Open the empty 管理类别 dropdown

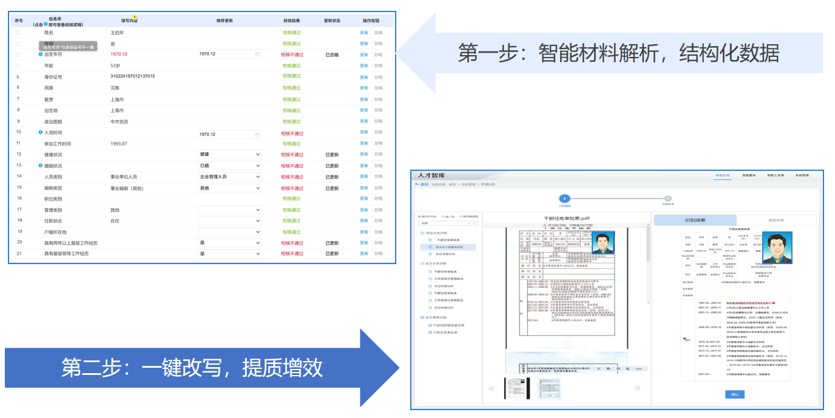point(229,210)
